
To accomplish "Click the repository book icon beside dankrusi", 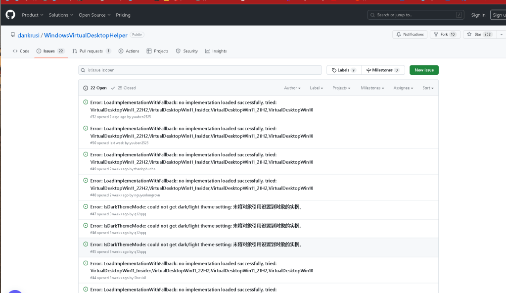I will [x=13, y=35].
